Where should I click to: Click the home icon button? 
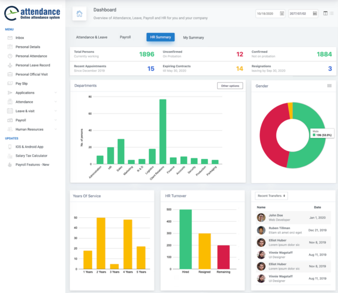(x=79, y=14)
